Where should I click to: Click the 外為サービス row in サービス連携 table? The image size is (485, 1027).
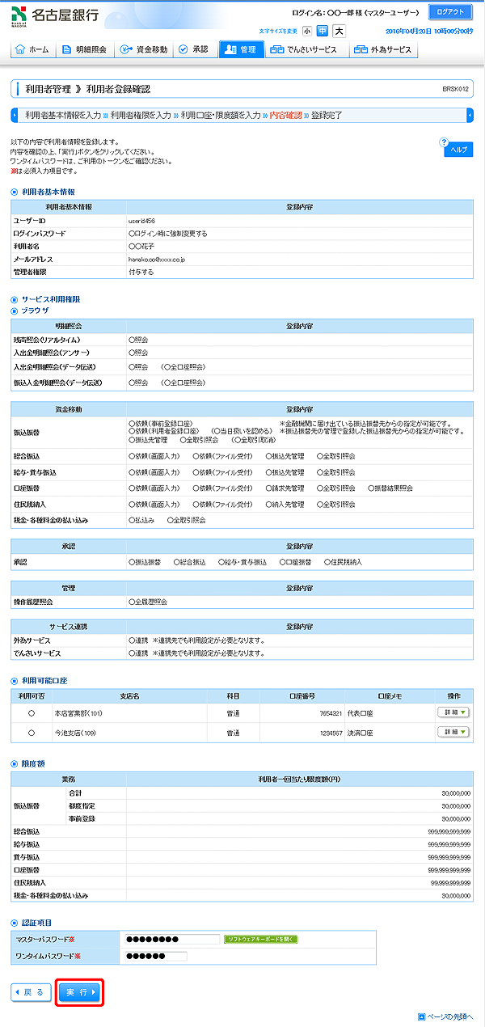(242, 640)
